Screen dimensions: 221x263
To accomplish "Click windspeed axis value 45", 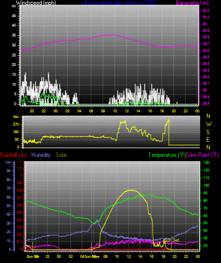I will 14,16.
